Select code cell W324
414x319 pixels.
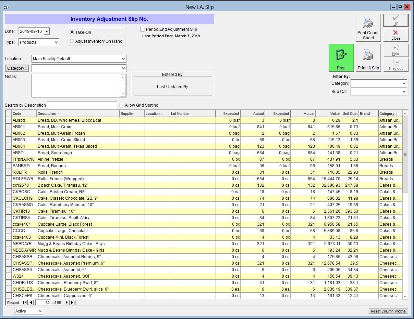coord(24,276)
